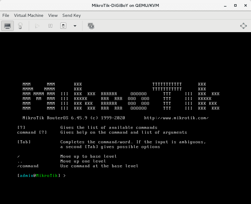Click the "/command" help entry
Viewport: 251px width, 204px height.
click(x=28, y=166)
